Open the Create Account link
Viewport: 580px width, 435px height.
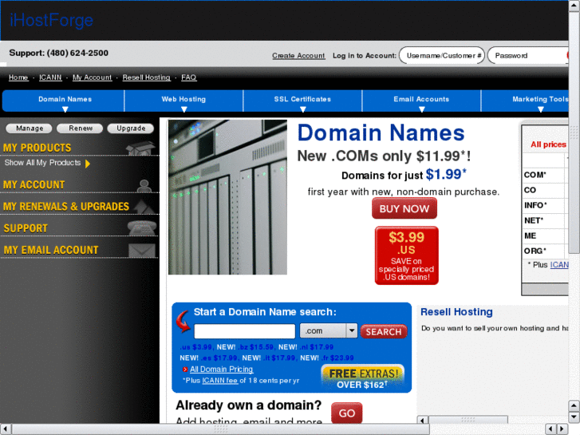coord(298,56)
